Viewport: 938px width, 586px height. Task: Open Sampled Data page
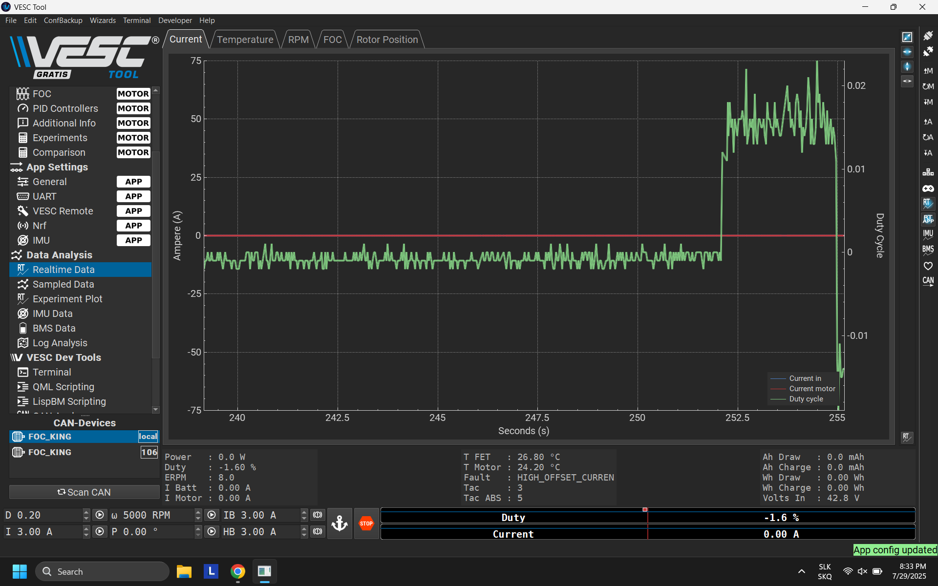(x=81, y=284)
